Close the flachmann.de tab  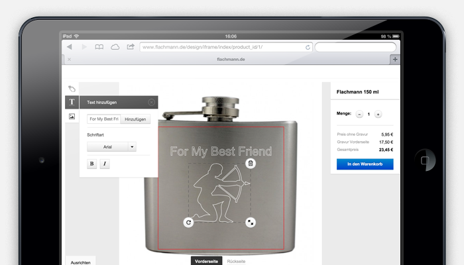tap(69, 60)
